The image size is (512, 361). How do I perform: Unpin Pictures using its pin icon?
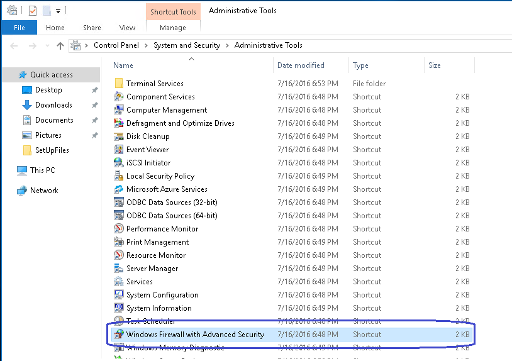point(95,135)
